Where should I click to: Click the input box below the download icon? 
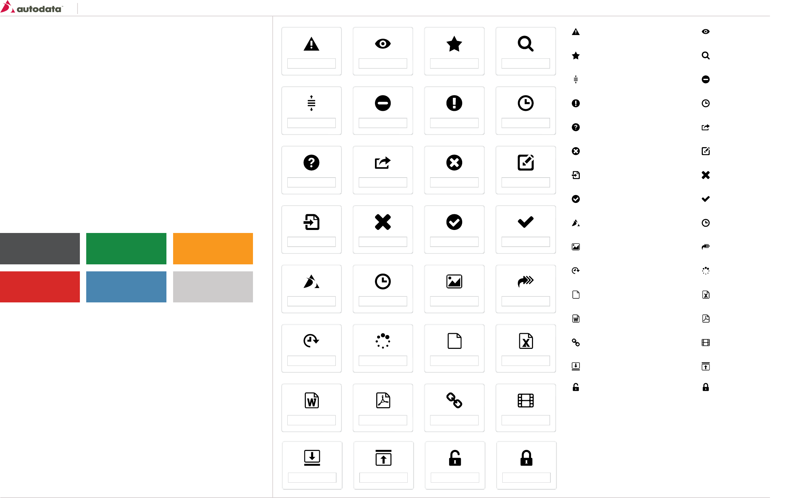(312, 477)
